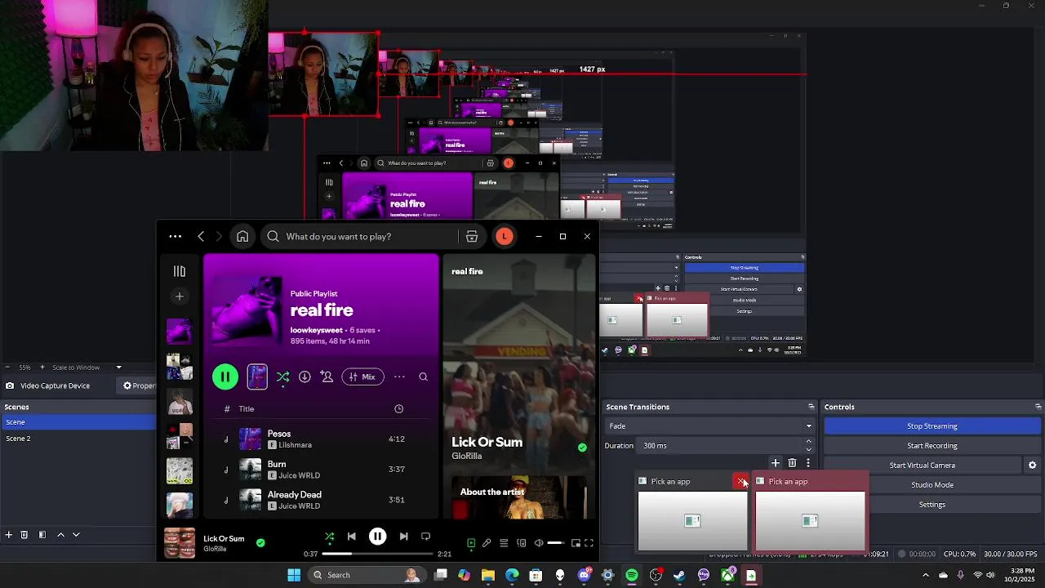Pause playback in the Spotify bottom player
Viewport: 1045px width, 588px height.
[377, 537]
